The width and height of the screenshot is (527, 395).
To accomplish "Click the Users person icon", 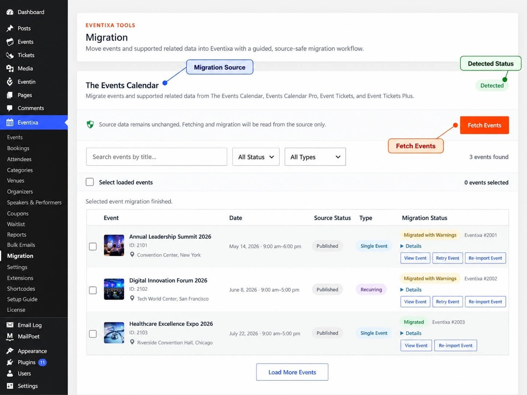I will tap(10, 374).
